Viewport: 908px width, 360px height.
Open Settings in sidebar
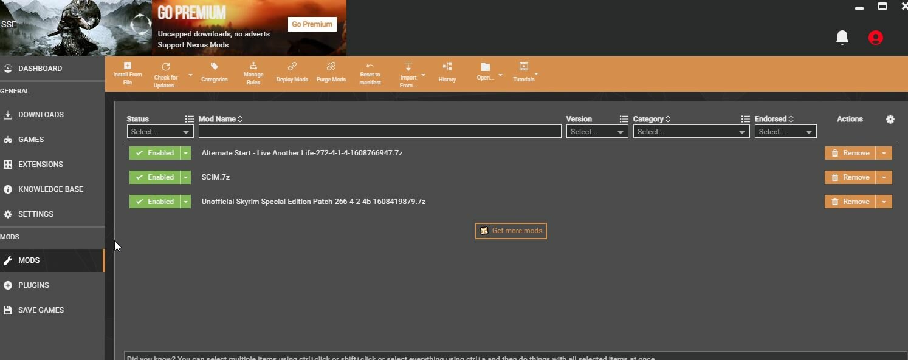[52, 214]
